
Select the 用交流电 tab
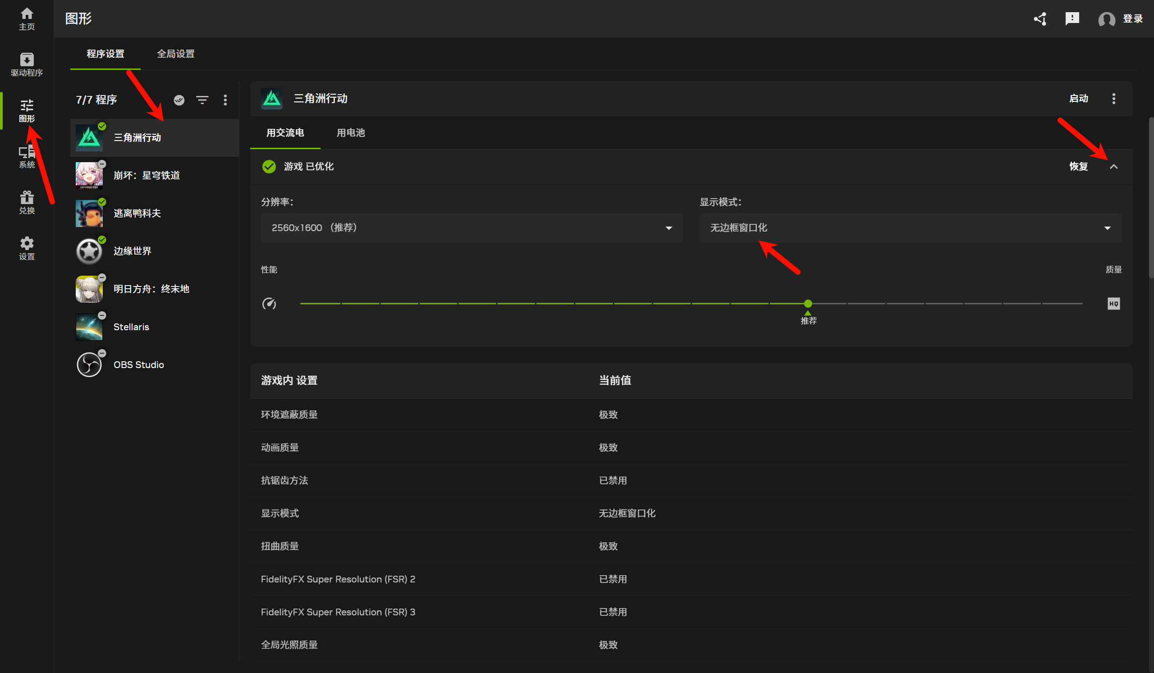pyautogui.click(x=285, y=133)
